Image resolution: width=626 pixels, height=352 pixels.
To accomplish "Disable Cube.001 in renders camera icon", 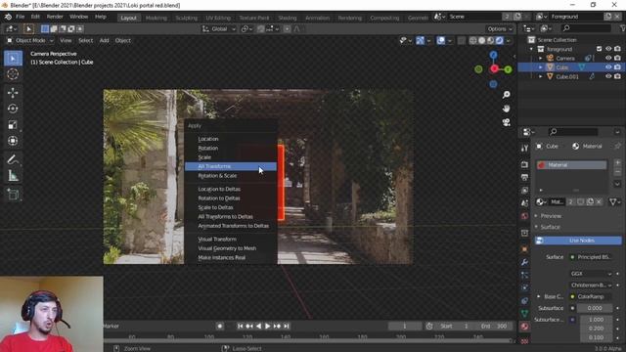I will 617,76.
